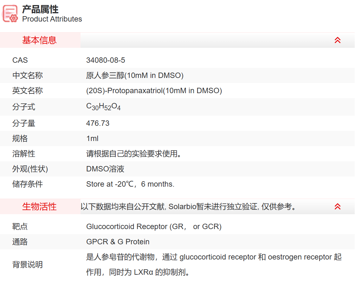Click the 产品属性 heading title

[x=40, y=9]
